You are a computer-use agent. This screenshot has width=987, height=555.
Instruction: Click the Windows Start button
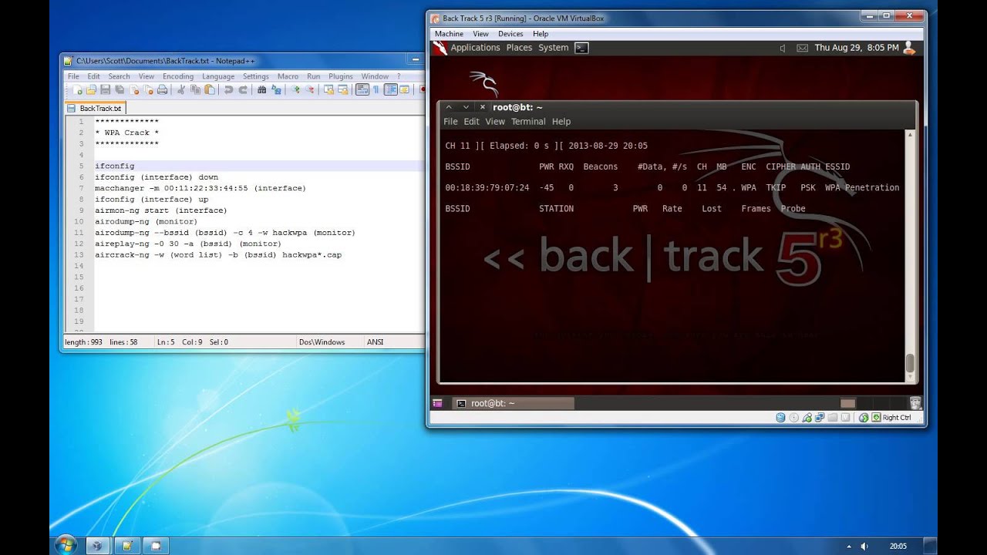65,544
